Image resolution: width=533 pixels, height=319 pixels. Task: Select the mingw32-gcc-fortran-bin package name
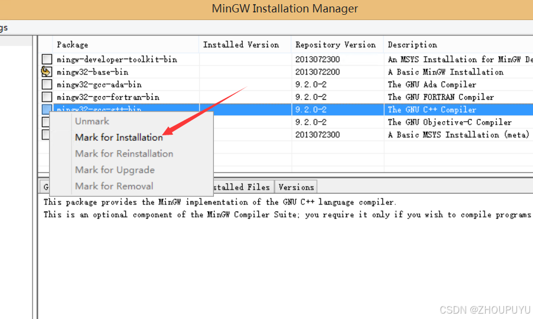(x=108, y=97)
